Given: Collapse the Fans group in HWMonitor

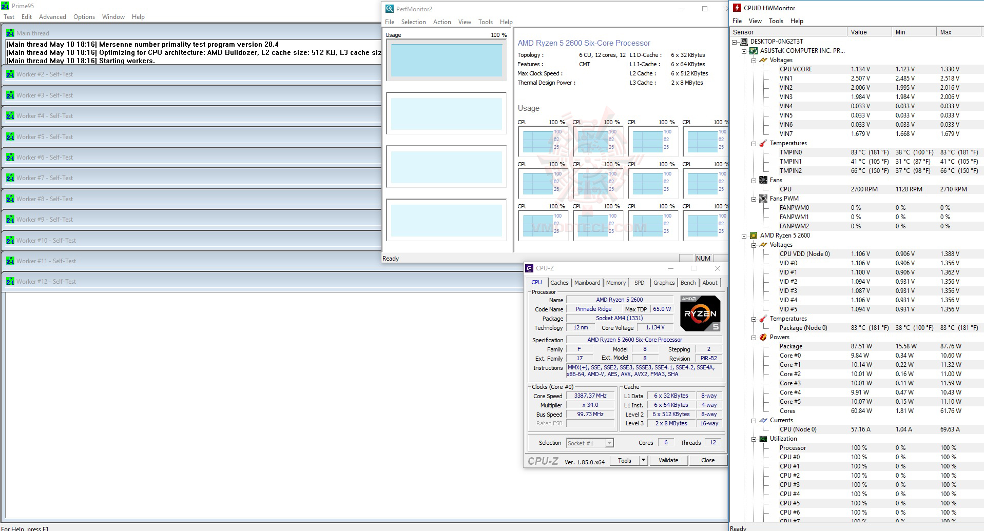Looking at the screenshot, I should (754, 180).
